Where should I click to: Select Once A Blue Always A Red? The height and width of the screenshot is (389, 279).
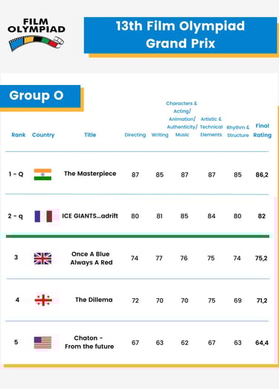92,258
